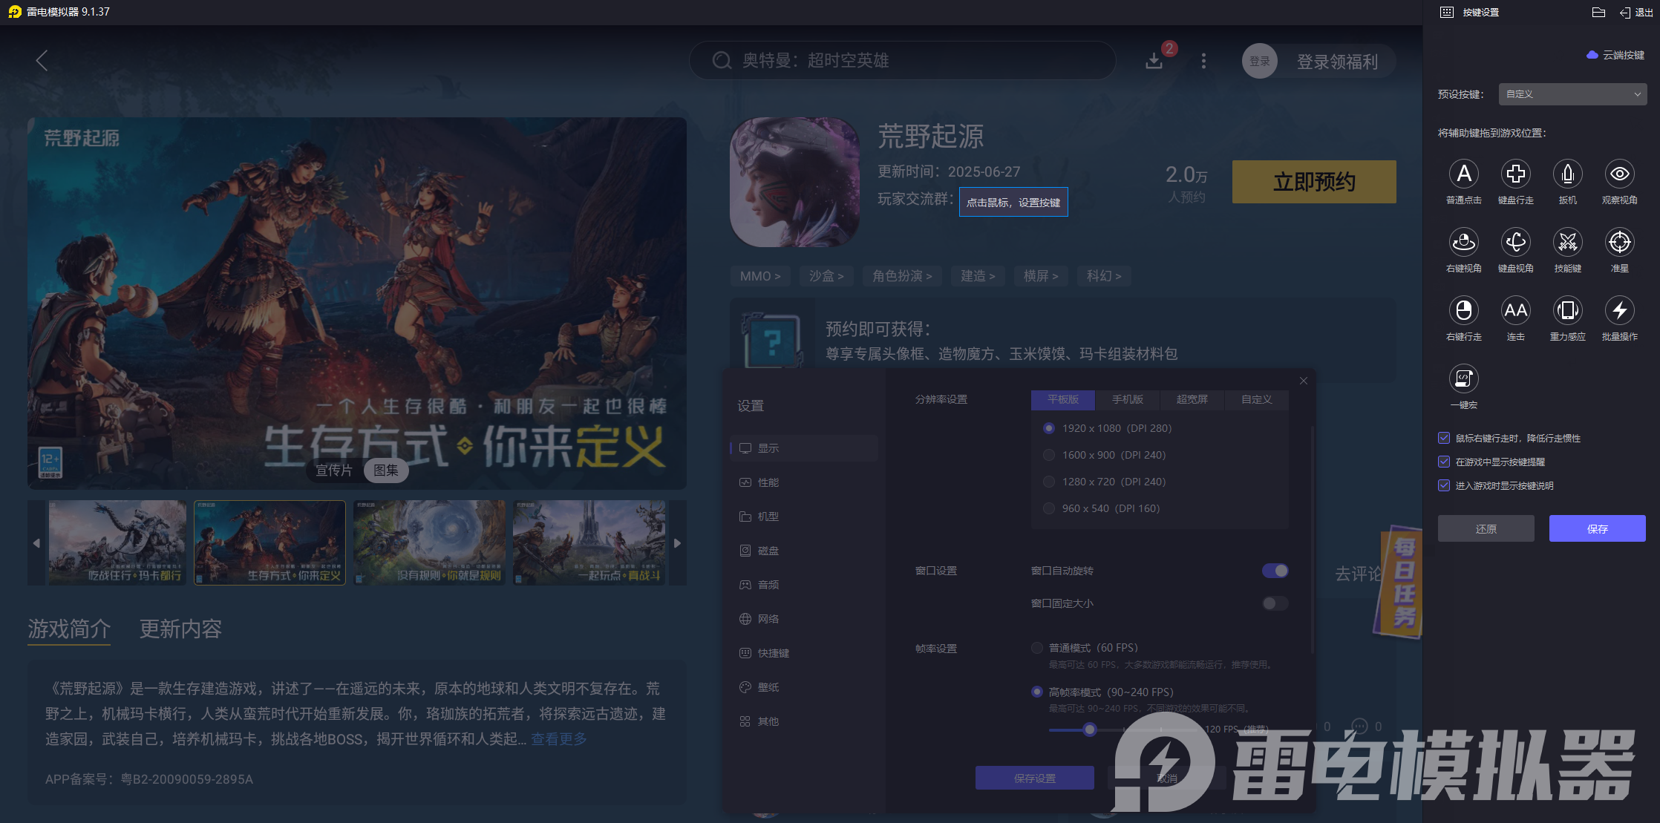1660x823 pixels.
Task: Open the 预设按键 preset dropdown
Action: click(1572, 94)
